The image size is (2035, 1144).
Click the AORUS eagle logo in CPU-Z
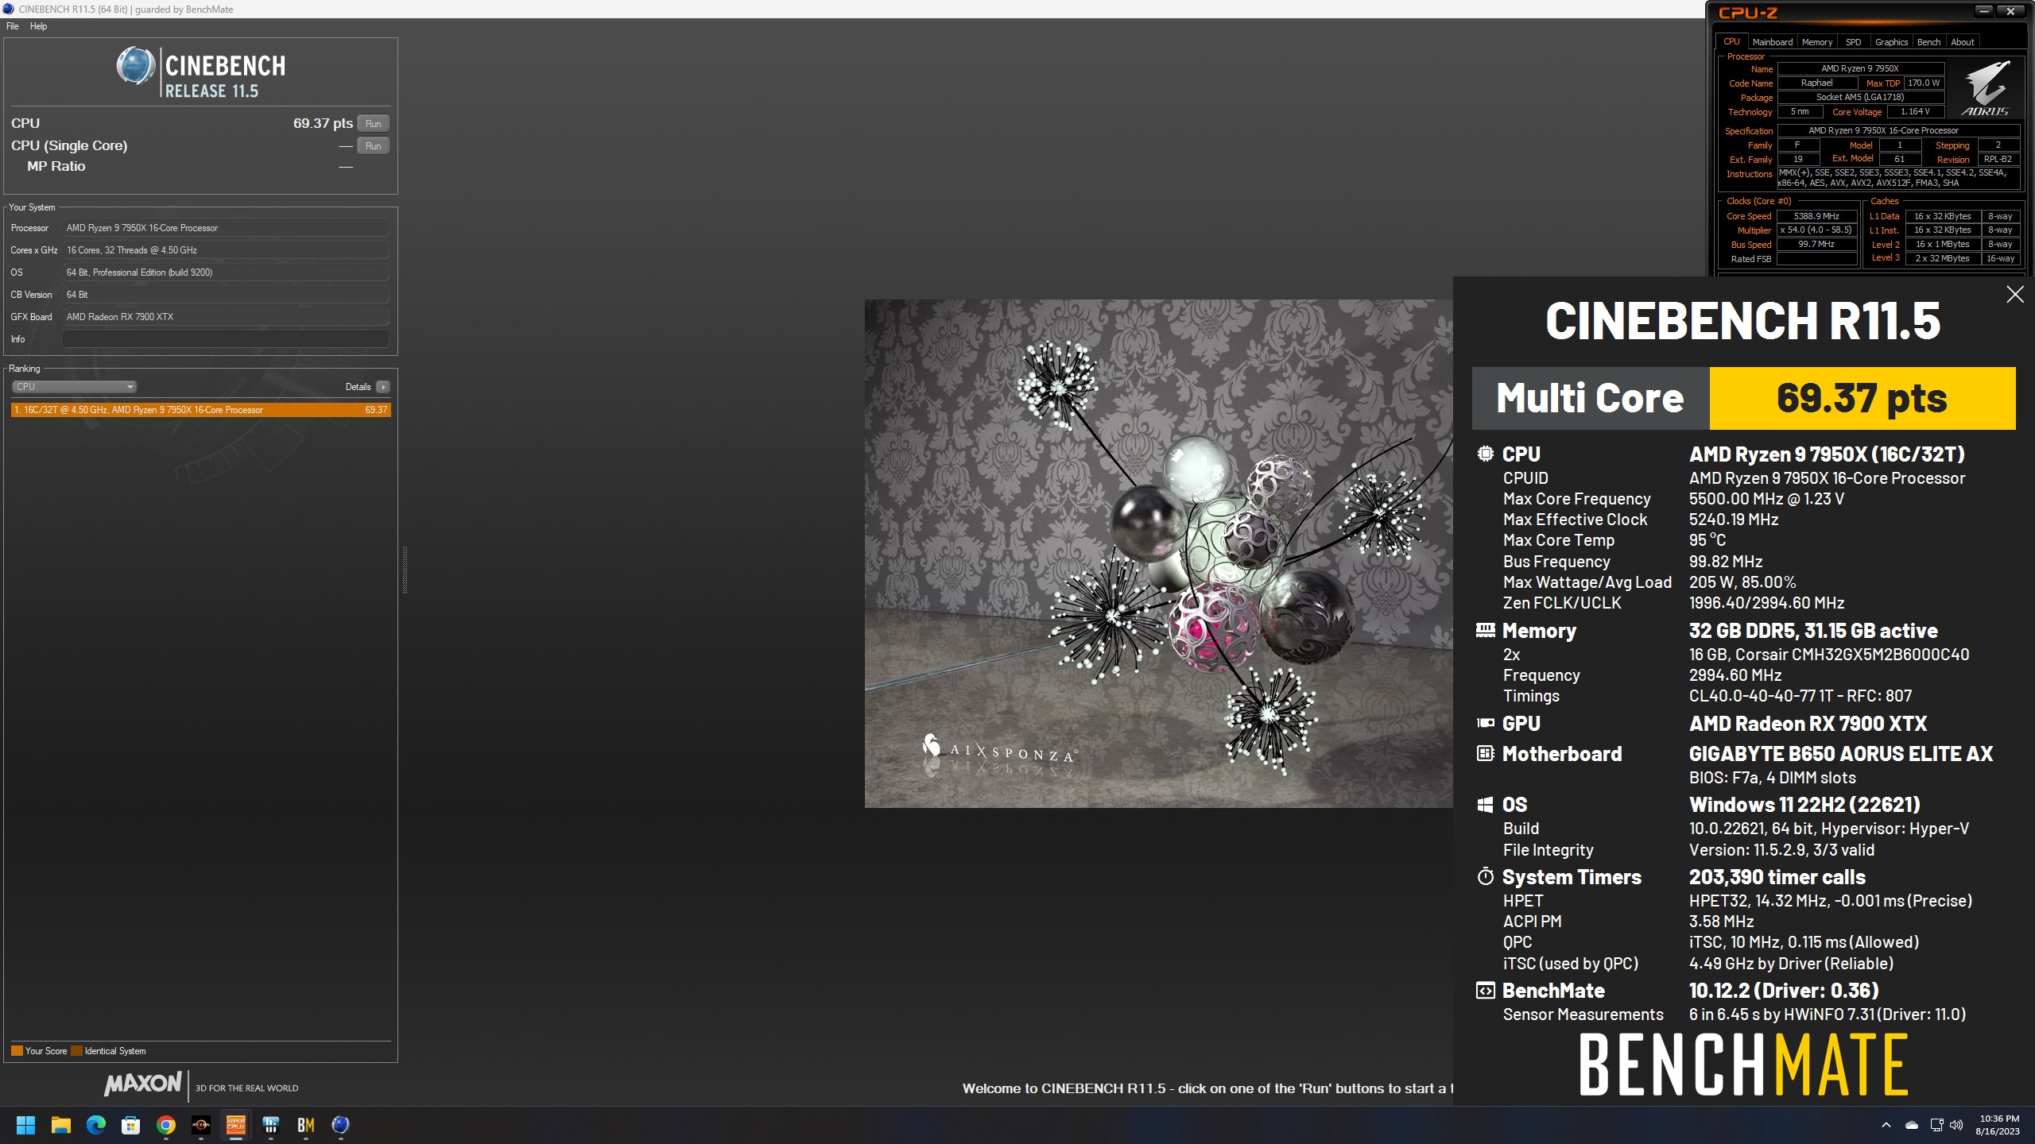pyautogui.click(x=1985, y=87)
